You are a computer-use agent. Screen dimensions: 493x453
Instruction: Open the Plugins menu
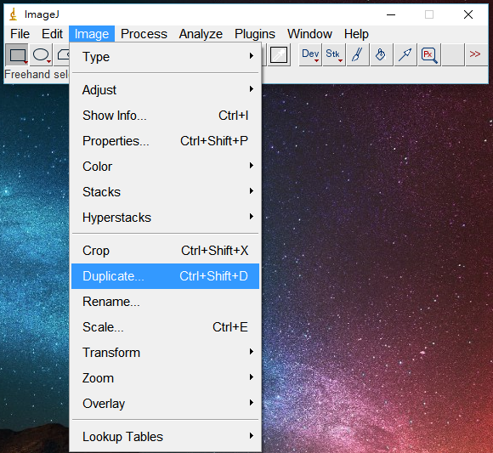pyautogui.click(x=255, y=34)
